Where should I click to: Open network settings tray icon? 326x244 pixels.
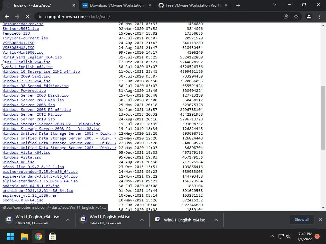pyautogui.click(x=281, y=236)
